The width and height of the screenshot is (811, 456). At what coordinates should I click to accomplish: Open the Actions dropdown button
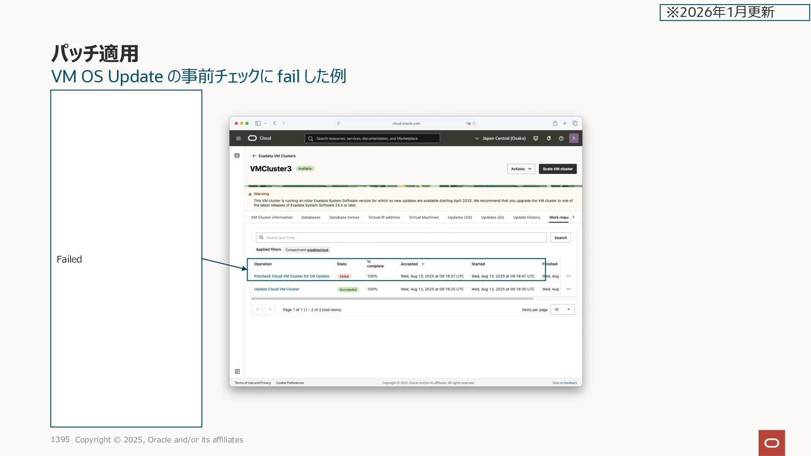[x=521, y=169]
